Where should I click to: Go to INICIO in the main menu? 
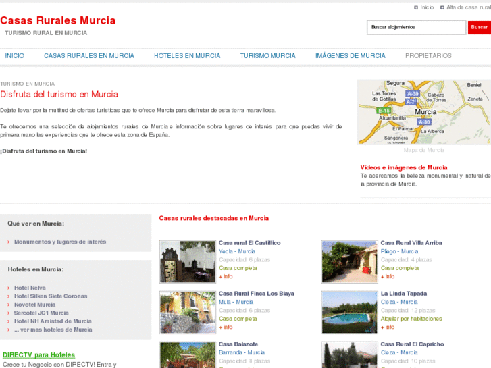tap(15, 56)
